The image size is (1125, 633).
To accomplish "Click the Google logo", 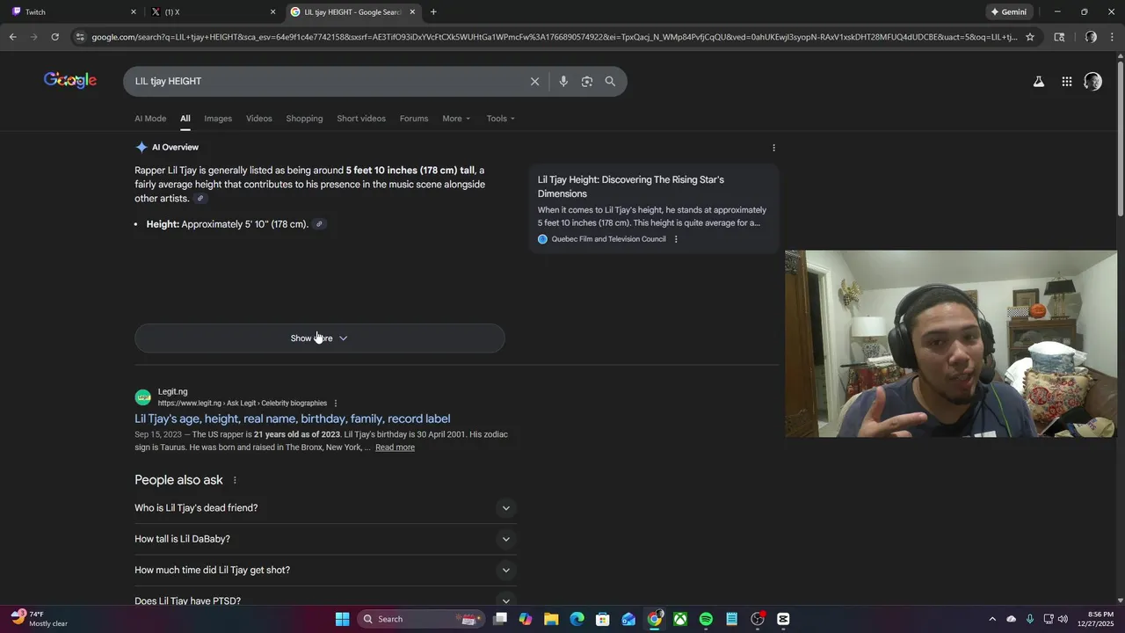I will coord(70,81).
